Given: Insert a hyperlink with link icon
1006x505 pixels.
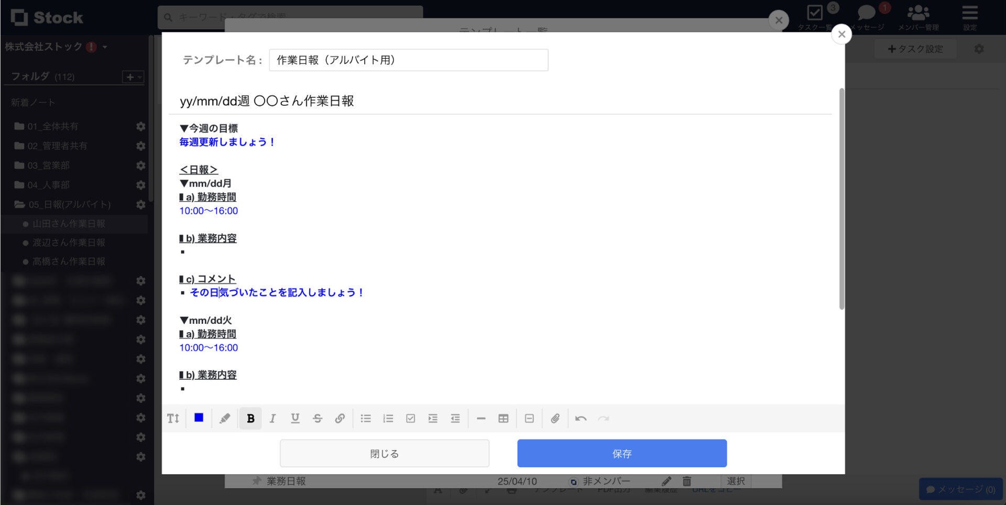Looking at the screenshot, I should pos(340,419).
